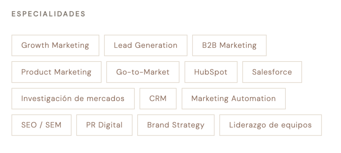Select the SEO / SEM tag
Screen dimensions: 341x153
[x=41, y=125]
